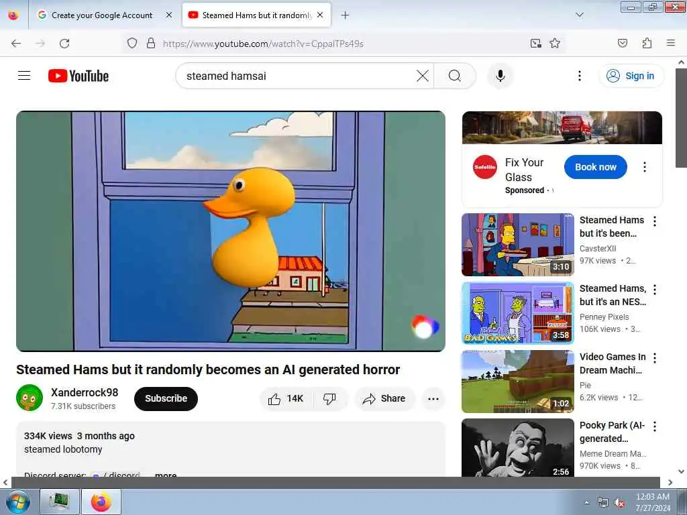Click the page scroll right arrow
Image resolution: width=687 pixels, height=515 pixels.
point(670,483)
